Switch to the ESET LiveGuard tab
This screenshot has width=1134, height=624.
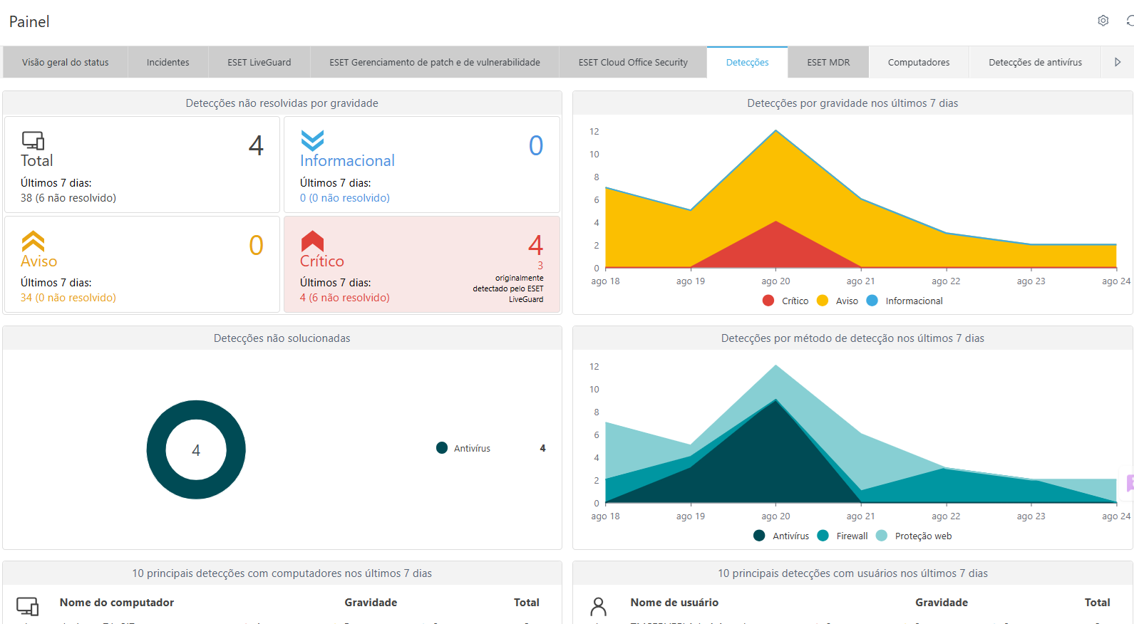coord(259,63)
